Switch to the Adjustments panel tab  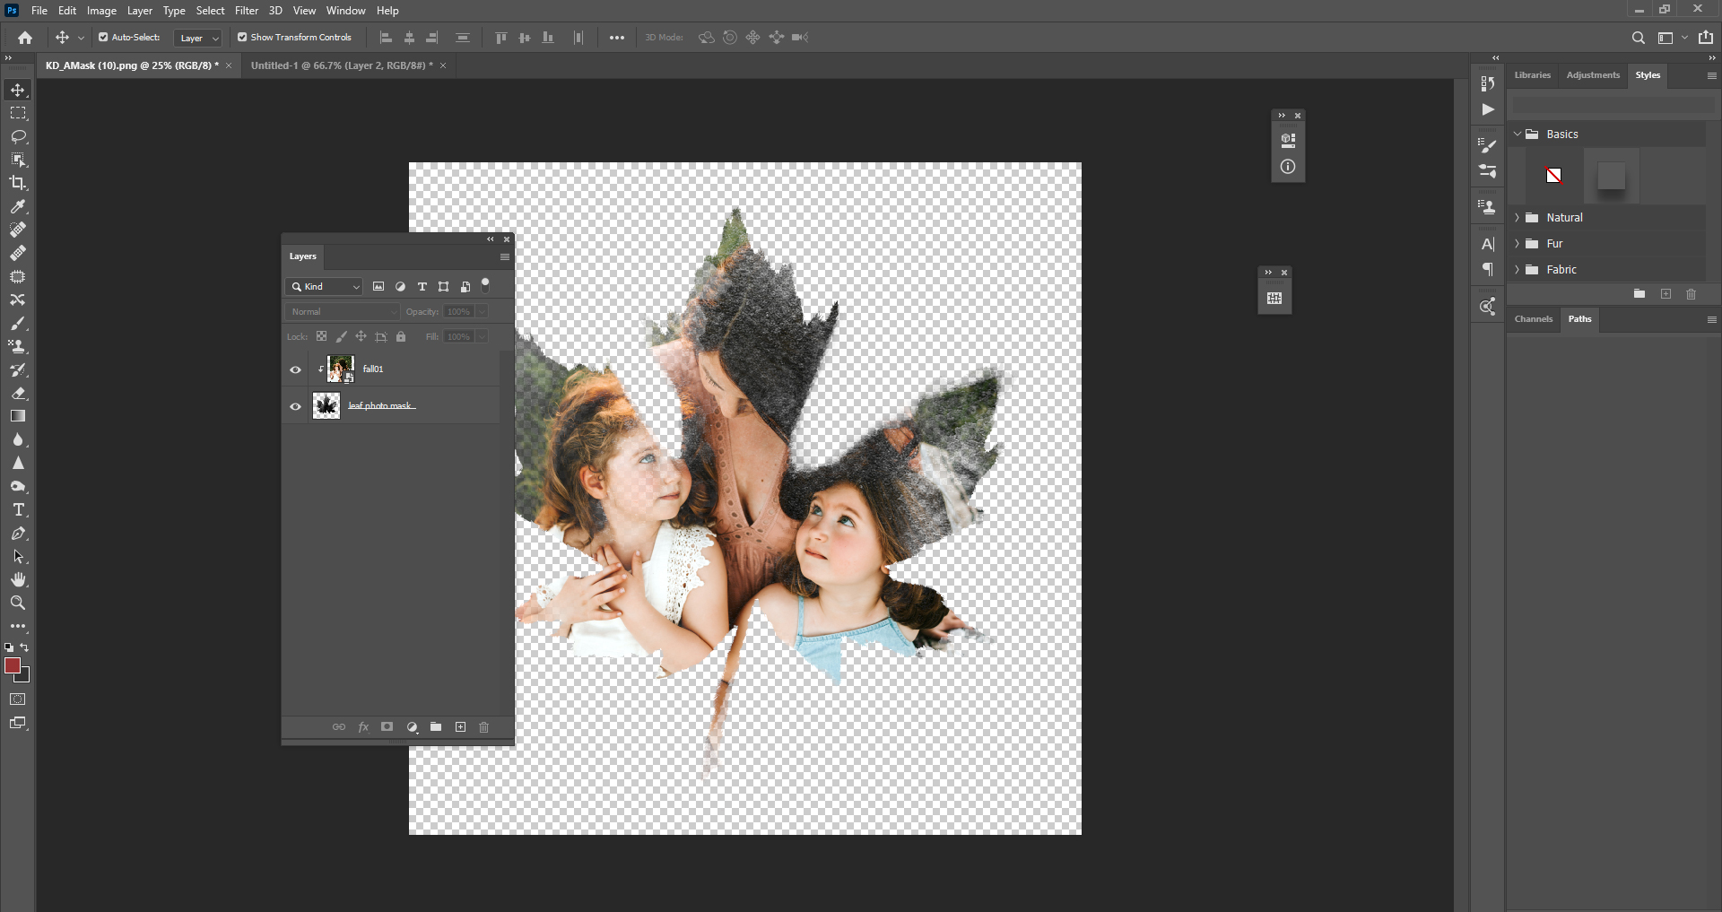pos(1593,75)
